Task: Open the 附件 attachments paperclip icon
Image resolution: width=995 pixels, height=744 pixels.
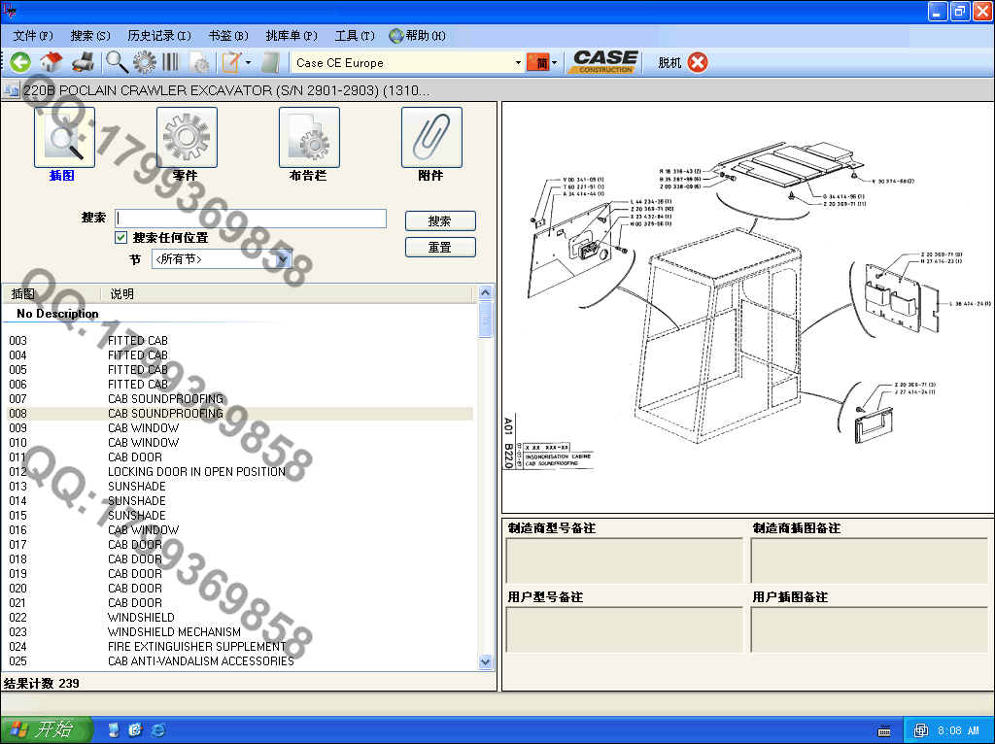Action: click(431, 138)
